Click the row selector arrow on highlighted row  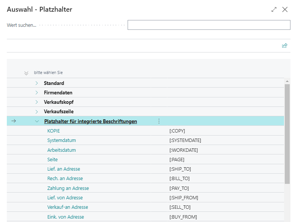(14, 121)
